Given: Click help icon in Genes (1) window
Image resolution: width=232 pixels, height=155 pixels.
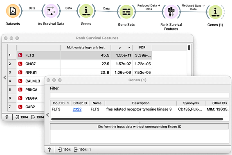Looking at the screenshot, I should coord(50,150).
